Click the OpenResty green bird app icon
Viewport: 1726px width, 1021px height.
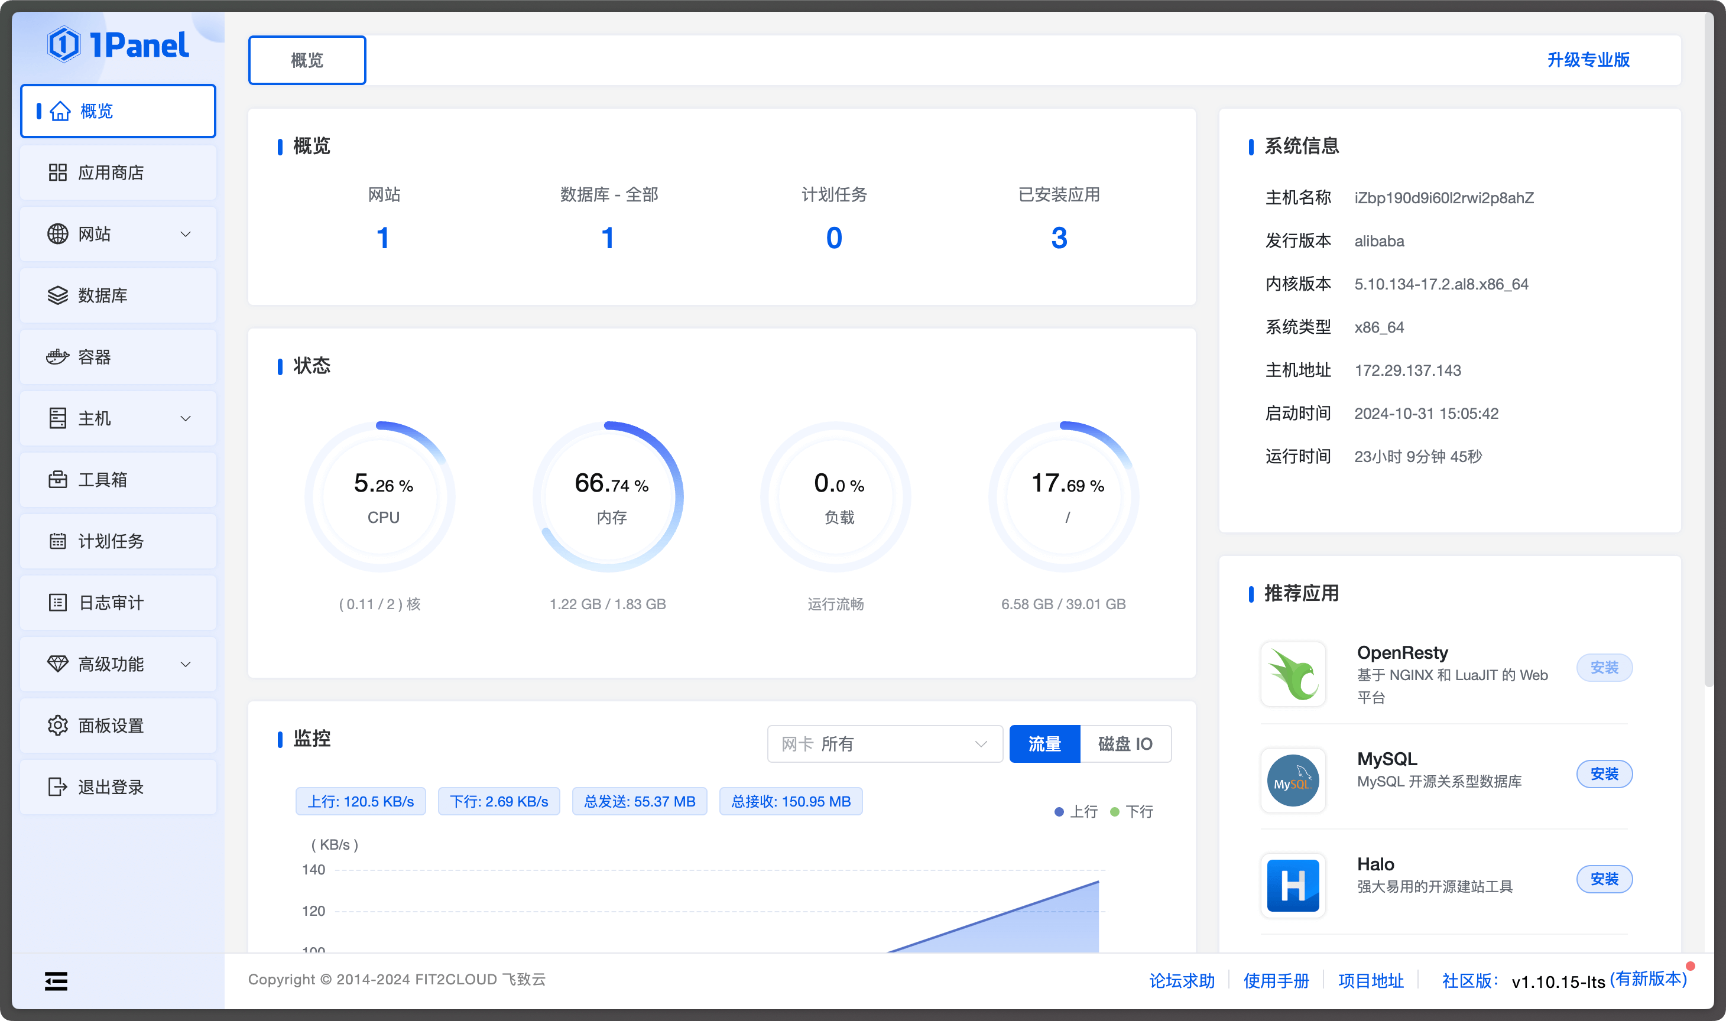coord(1293,674)
